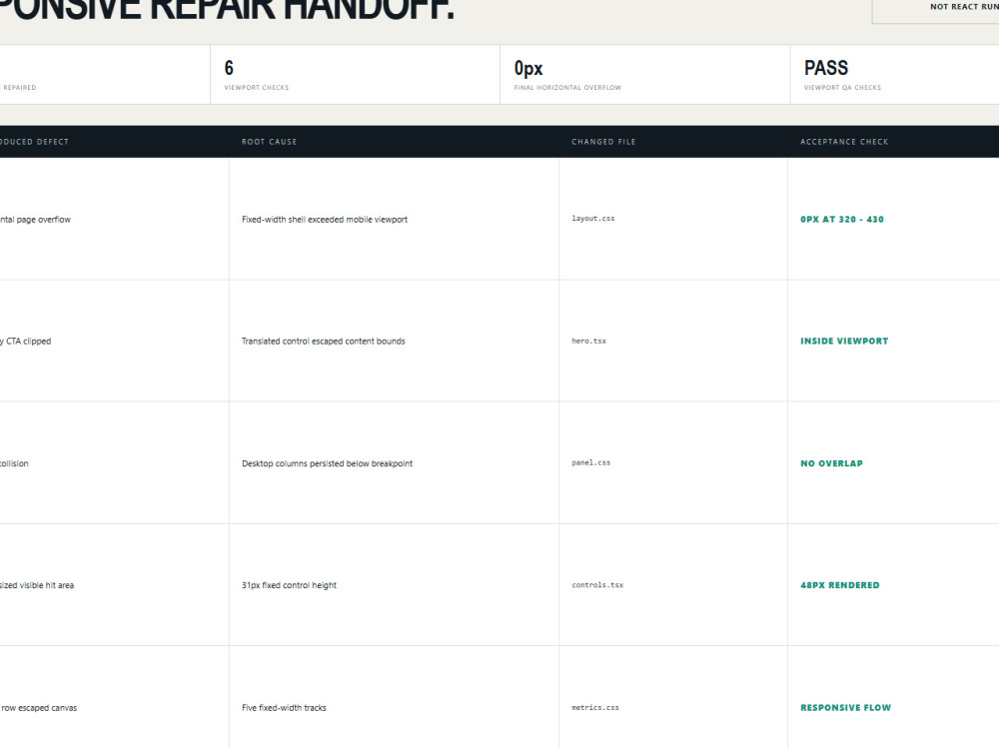Click the layout.css file name
The height and width of the screenshot is (749, 999).
[x=593, y=219]
